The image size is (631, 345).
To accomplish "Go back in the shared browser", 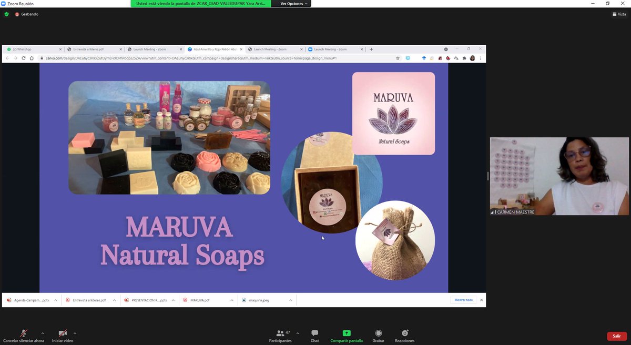I will (x=7, y=58).
